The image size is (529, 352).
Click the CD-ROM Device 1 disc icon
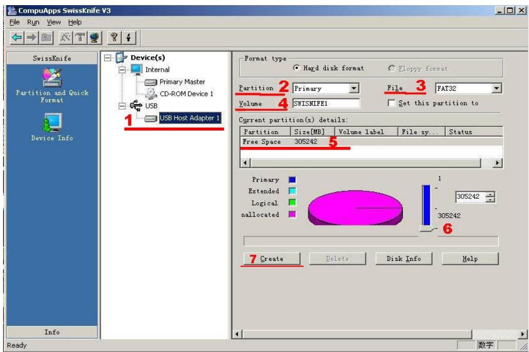pos(151,94)
